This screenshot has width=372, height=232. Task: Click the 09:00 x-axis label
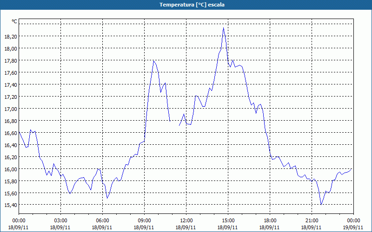coord(144,221)
